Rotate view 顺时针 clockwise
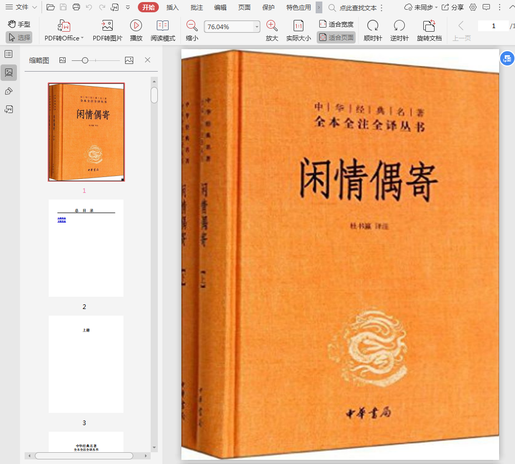Image resolution: width=515 pixels, height=464 pixels. [x=373, y=31]
